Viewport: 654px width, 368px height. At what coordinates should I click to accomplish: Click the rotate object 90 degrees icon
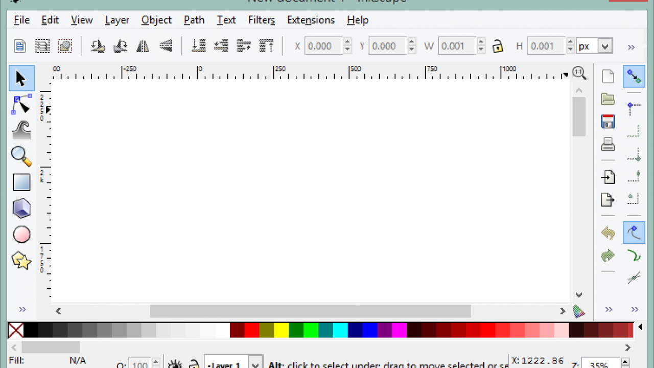pyautogui.click(x=98, y=46)
